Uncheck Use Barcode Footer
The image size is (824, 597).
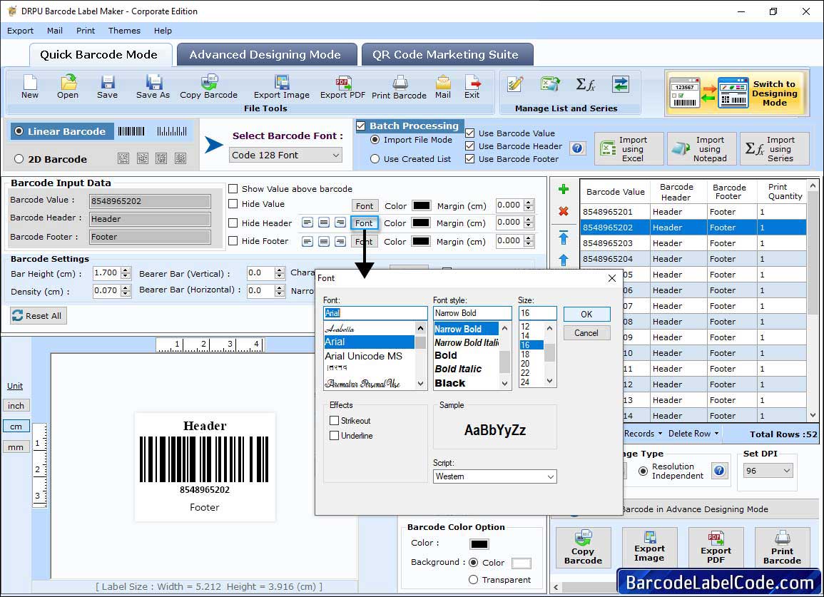(470, 159)
